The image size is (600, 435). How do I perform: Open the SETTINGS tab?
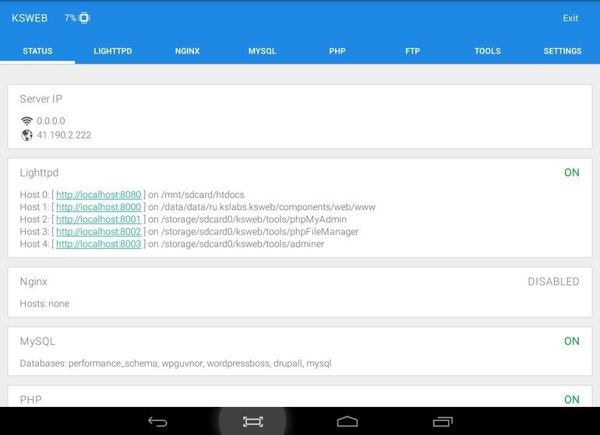click(x=563, y=51)
